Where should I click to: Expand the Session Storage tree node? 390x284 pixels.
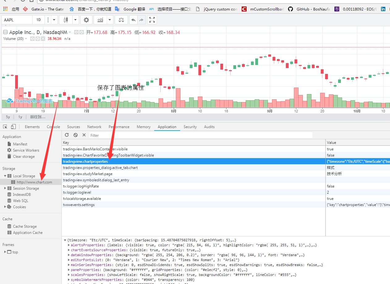[5, 188]
